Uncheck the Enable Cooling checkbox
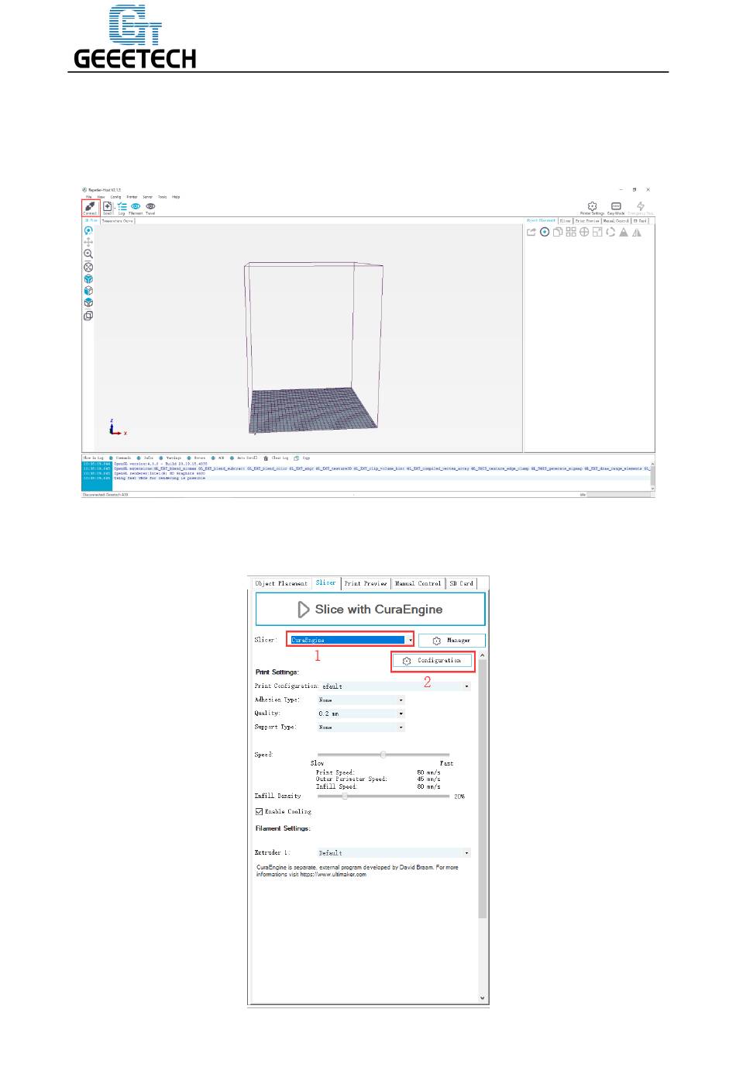 (259, 811)
